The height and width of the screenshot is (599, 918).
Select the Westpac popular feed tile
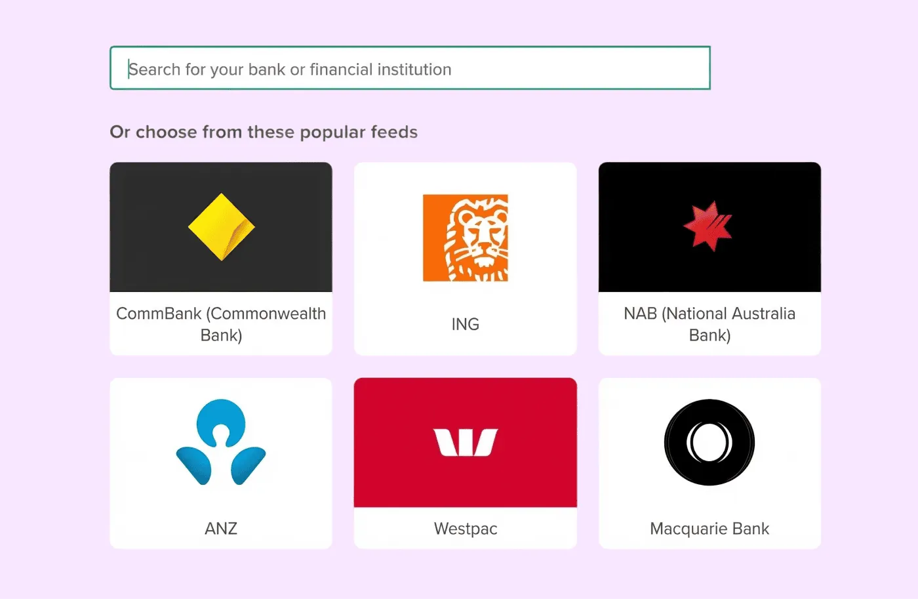pyautogui.click(x=465, y=463)
